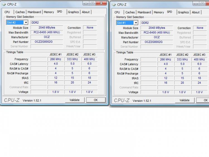Click JEDEC #3 column header in right window
The height and width of the screenshot is (157, 209).
coord(199,55)
